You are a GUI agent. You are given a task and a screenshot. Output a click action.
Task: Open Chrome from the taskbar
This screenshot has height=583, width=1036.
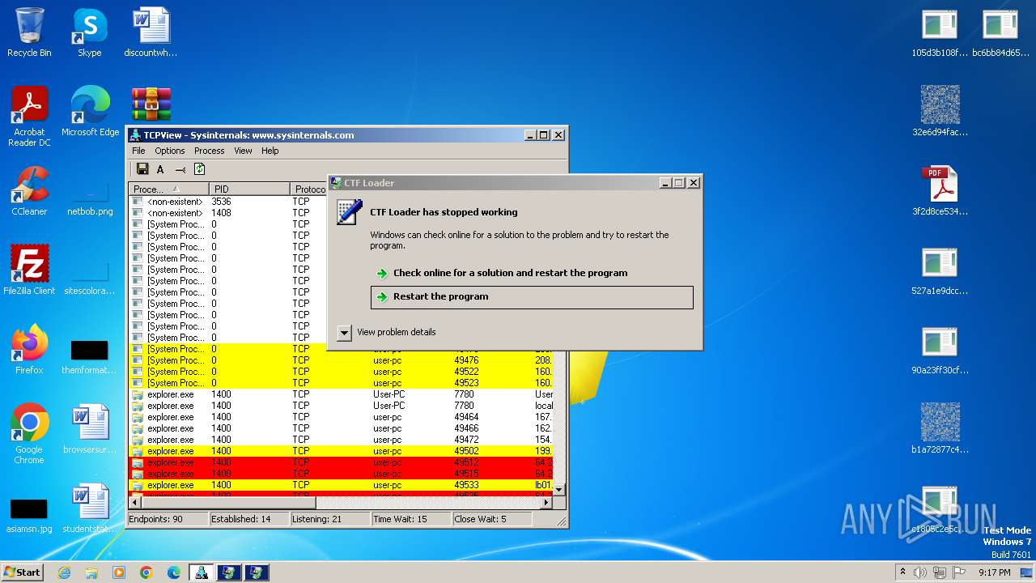click(x=146, y=572)
